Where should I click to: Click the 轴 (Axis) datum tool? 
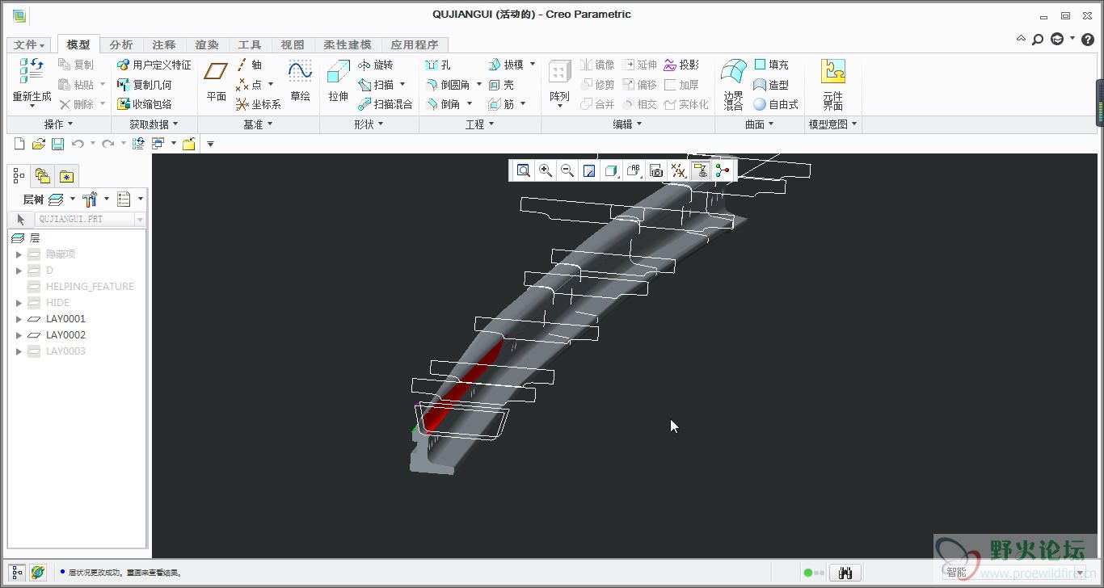coord(250,65)
